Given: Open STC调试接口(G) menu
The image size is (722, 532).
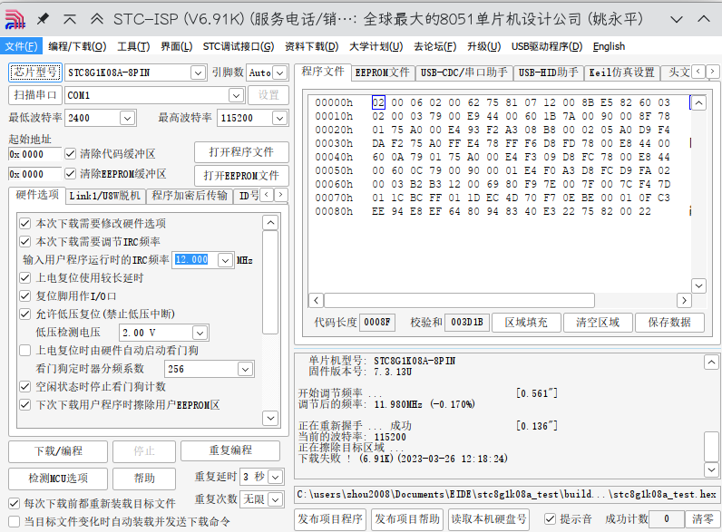Looking at the screenshot, I should 238,46.
